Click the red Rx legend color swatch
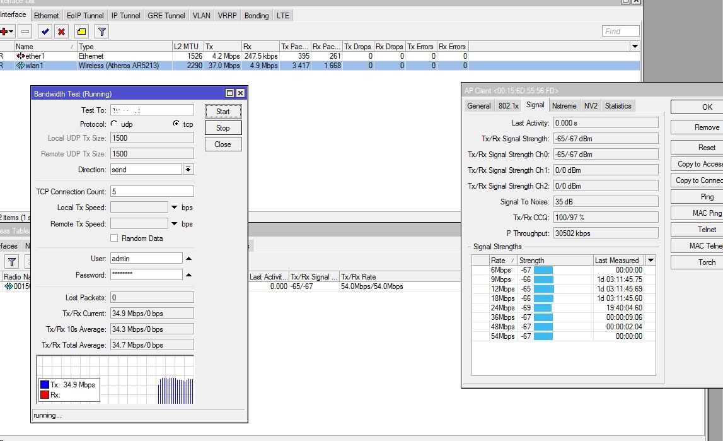This screenshot has height=441, width=723. coord(45,395)
